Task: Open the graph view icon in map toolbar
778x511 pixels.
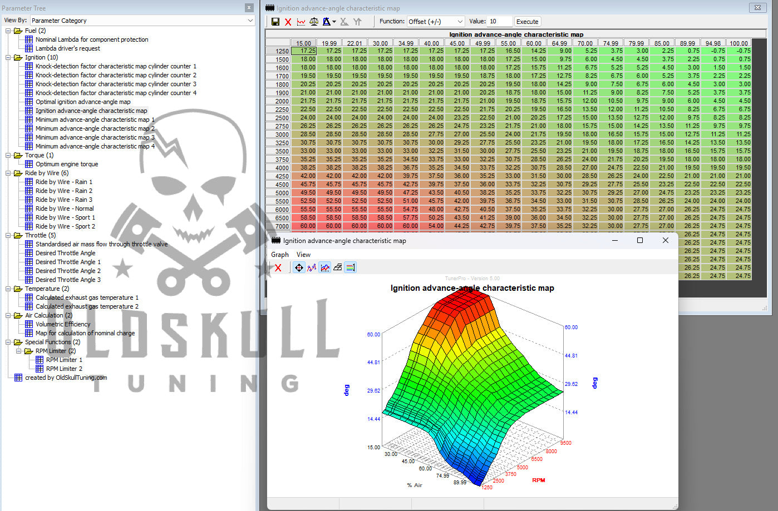Action: tap(301, 22)
